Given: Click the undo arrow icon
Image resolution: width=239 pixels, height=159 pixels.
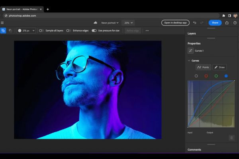Looking at the screenshot, I should click(x=194, y=23).
